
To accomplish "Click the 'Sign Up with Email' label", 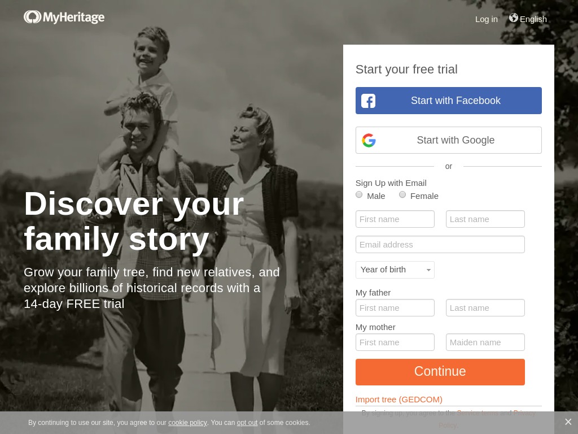I will pos(391,183).
